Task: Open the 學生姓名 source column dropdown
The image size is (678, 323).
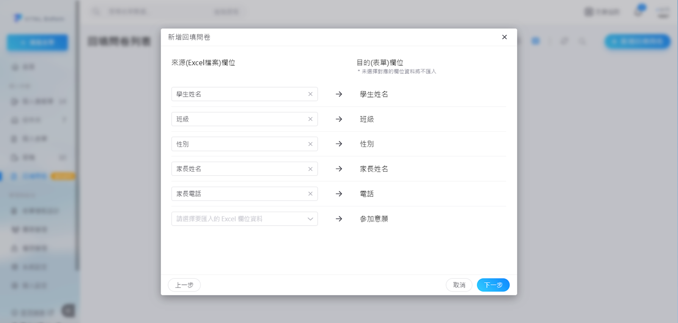Action: [x=237, y=94]
